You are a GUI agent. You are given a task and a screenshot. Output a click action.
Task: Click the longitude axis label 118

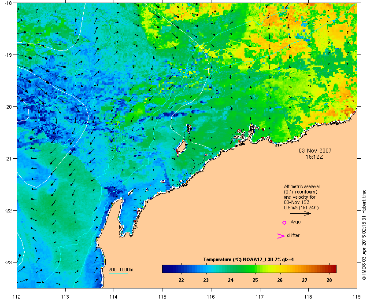tap(308, 297)
